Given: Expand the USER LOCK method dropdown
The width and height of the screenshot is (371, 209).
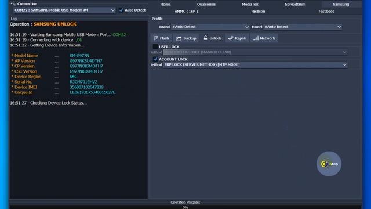Looking at the screenshot, I should pyautogui.click(x=255, y=52).
